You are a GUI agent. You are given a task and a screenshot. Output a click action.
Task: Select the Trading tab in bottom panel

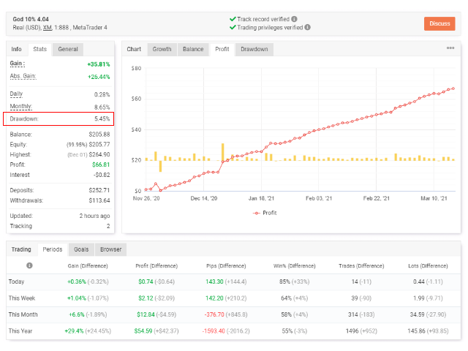[21, 249]
